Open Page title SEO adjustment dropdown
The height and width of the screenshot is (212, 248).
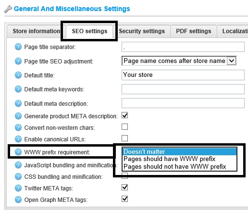(x=179, y=61)
